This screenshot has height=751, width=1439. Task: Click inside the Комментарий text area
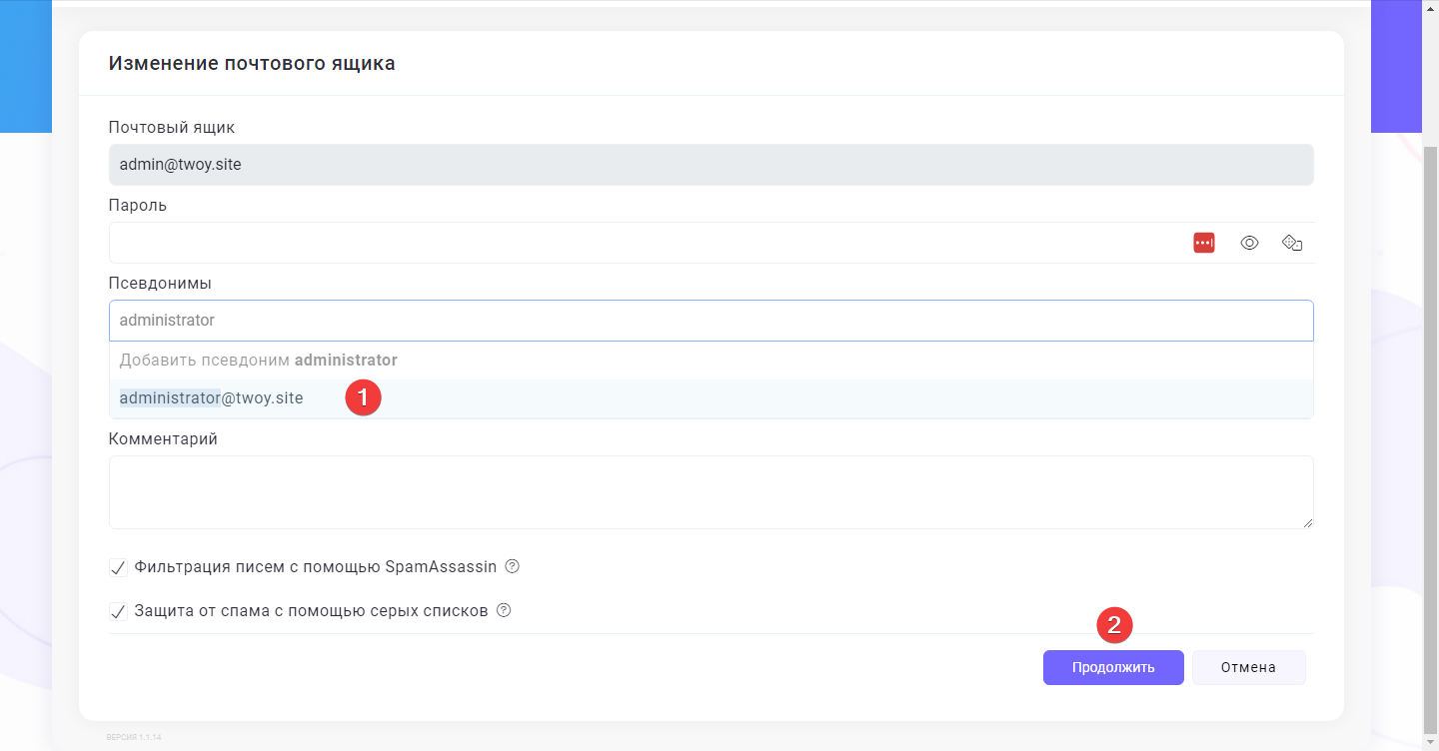[x=712, y=492]
